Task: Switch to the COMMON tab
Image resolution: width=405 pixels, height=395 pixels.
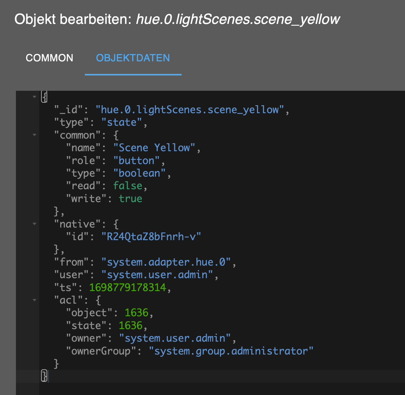Action: tap(49, 58)
